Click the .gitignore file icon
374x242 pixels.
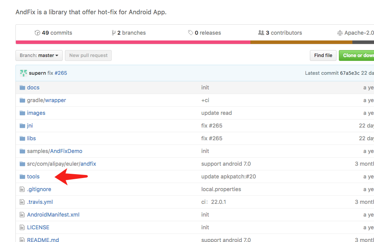click(22, 189)
